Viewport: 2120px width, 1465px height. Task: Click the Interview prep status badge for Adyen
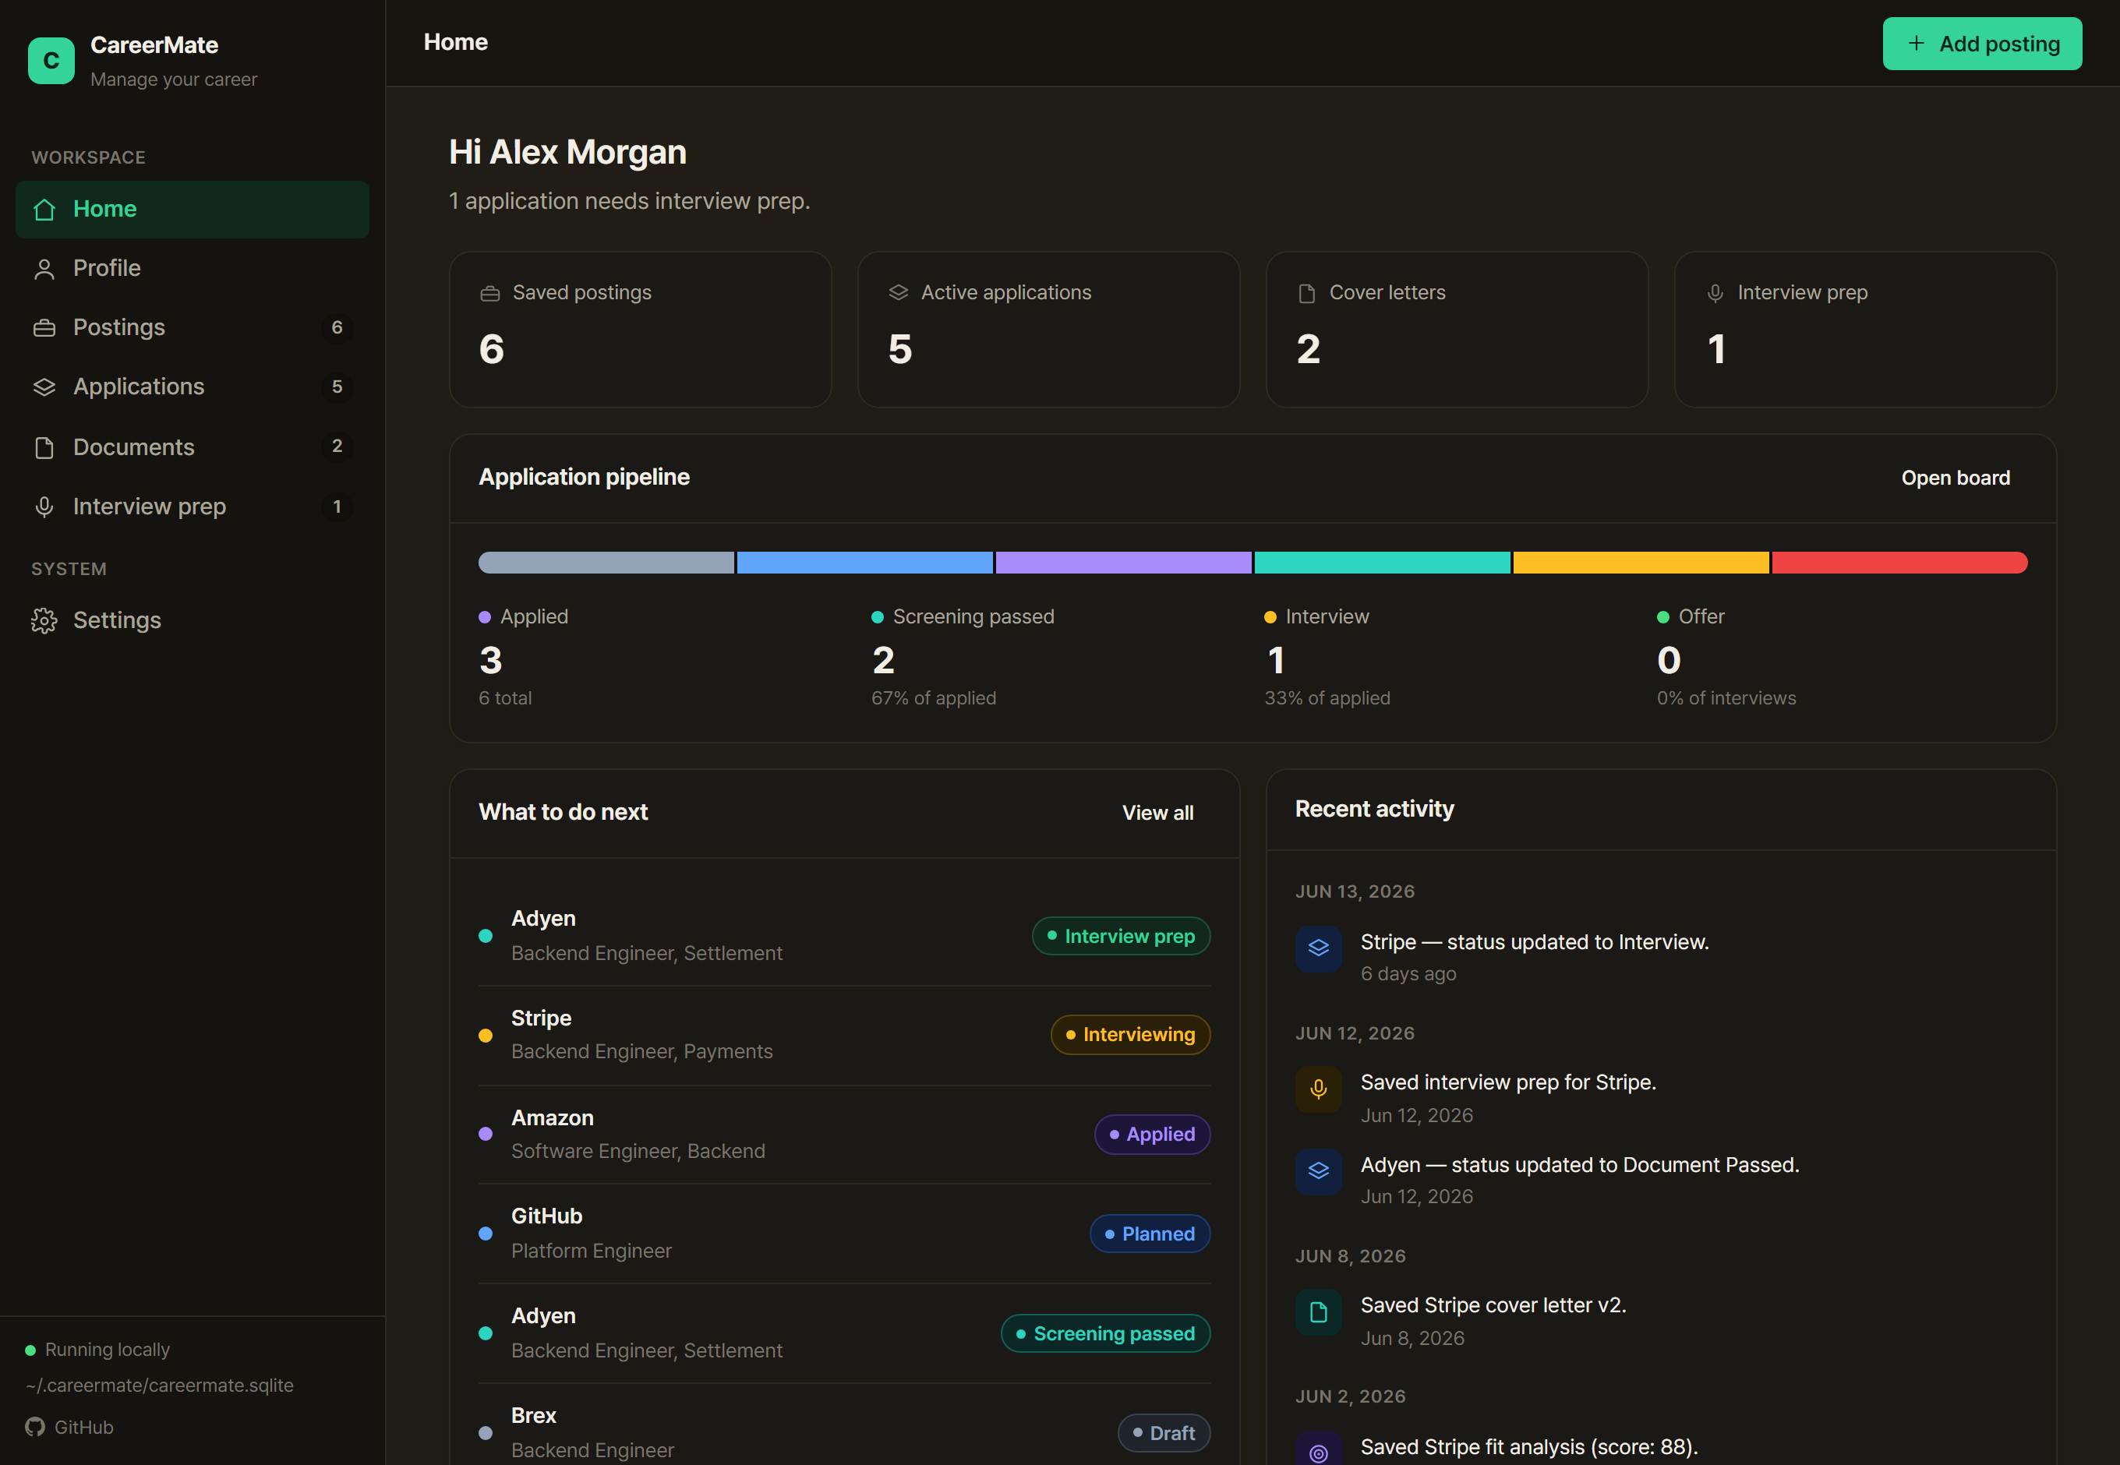(1121, 937)
